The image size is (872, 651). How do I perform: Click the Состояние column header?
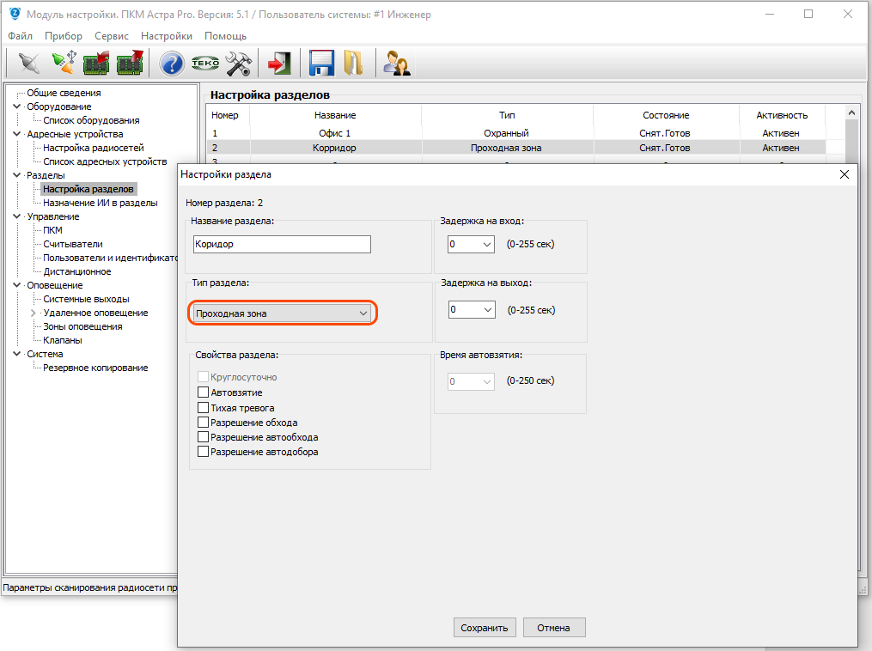click(666, 115)
